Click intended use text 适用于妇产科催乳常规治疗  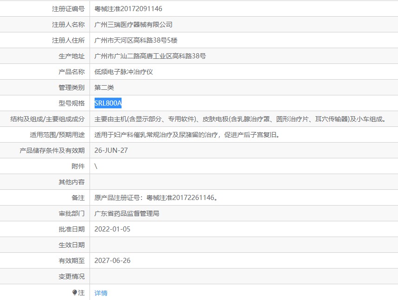click(x=187, y=135)
